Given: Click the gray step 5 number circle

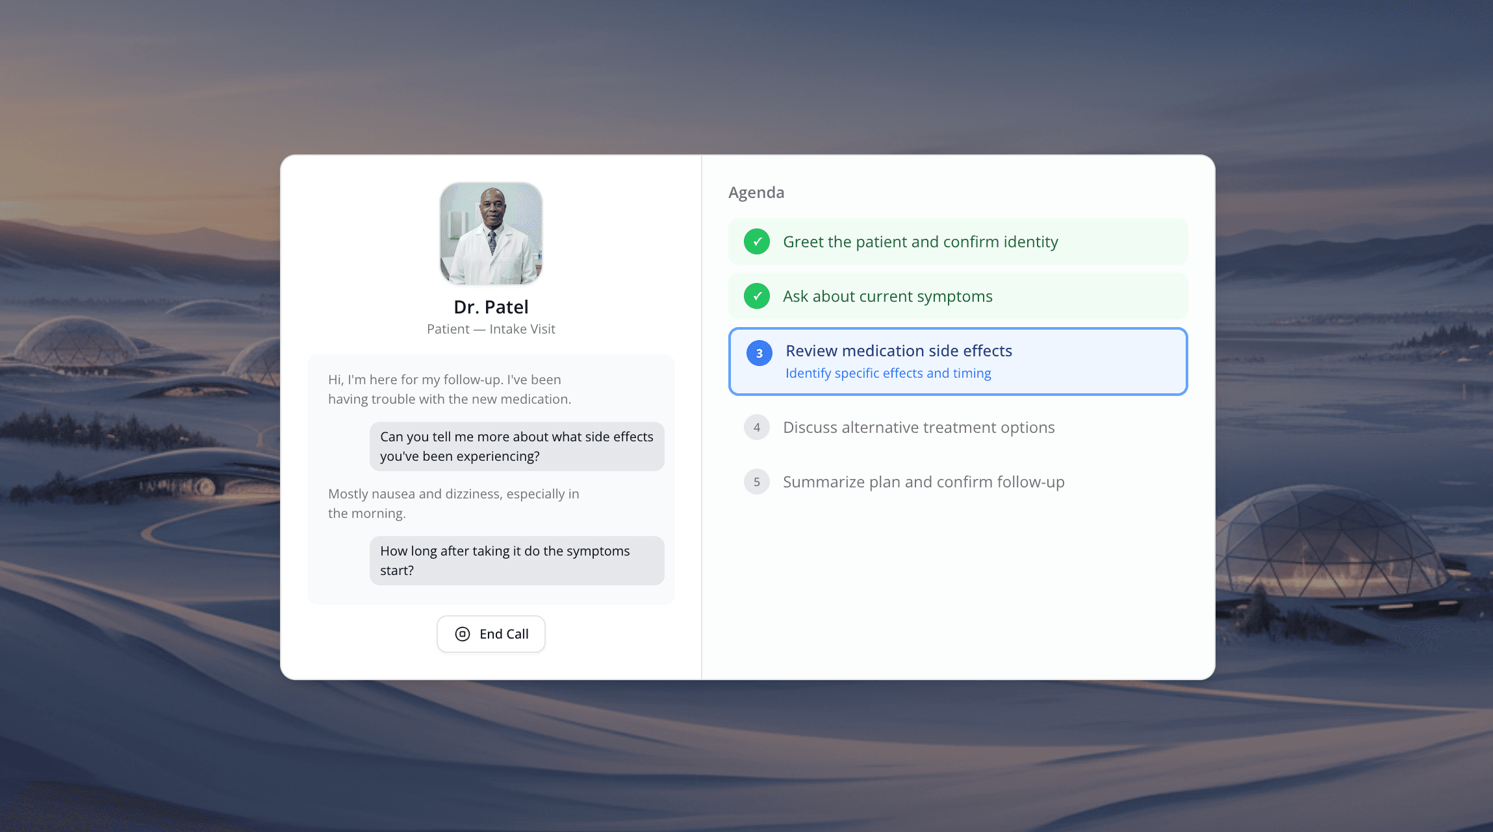Looking at the screenshot, I should tap(757, 482).
